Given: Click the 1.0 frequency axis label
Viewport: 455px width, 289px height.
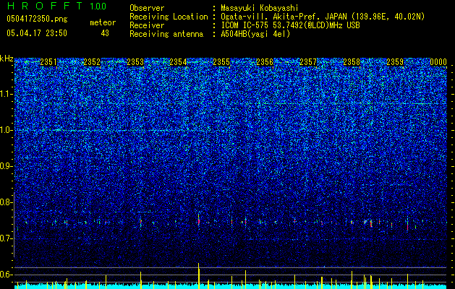Looking at the screenshot, I should click(7, 130).
